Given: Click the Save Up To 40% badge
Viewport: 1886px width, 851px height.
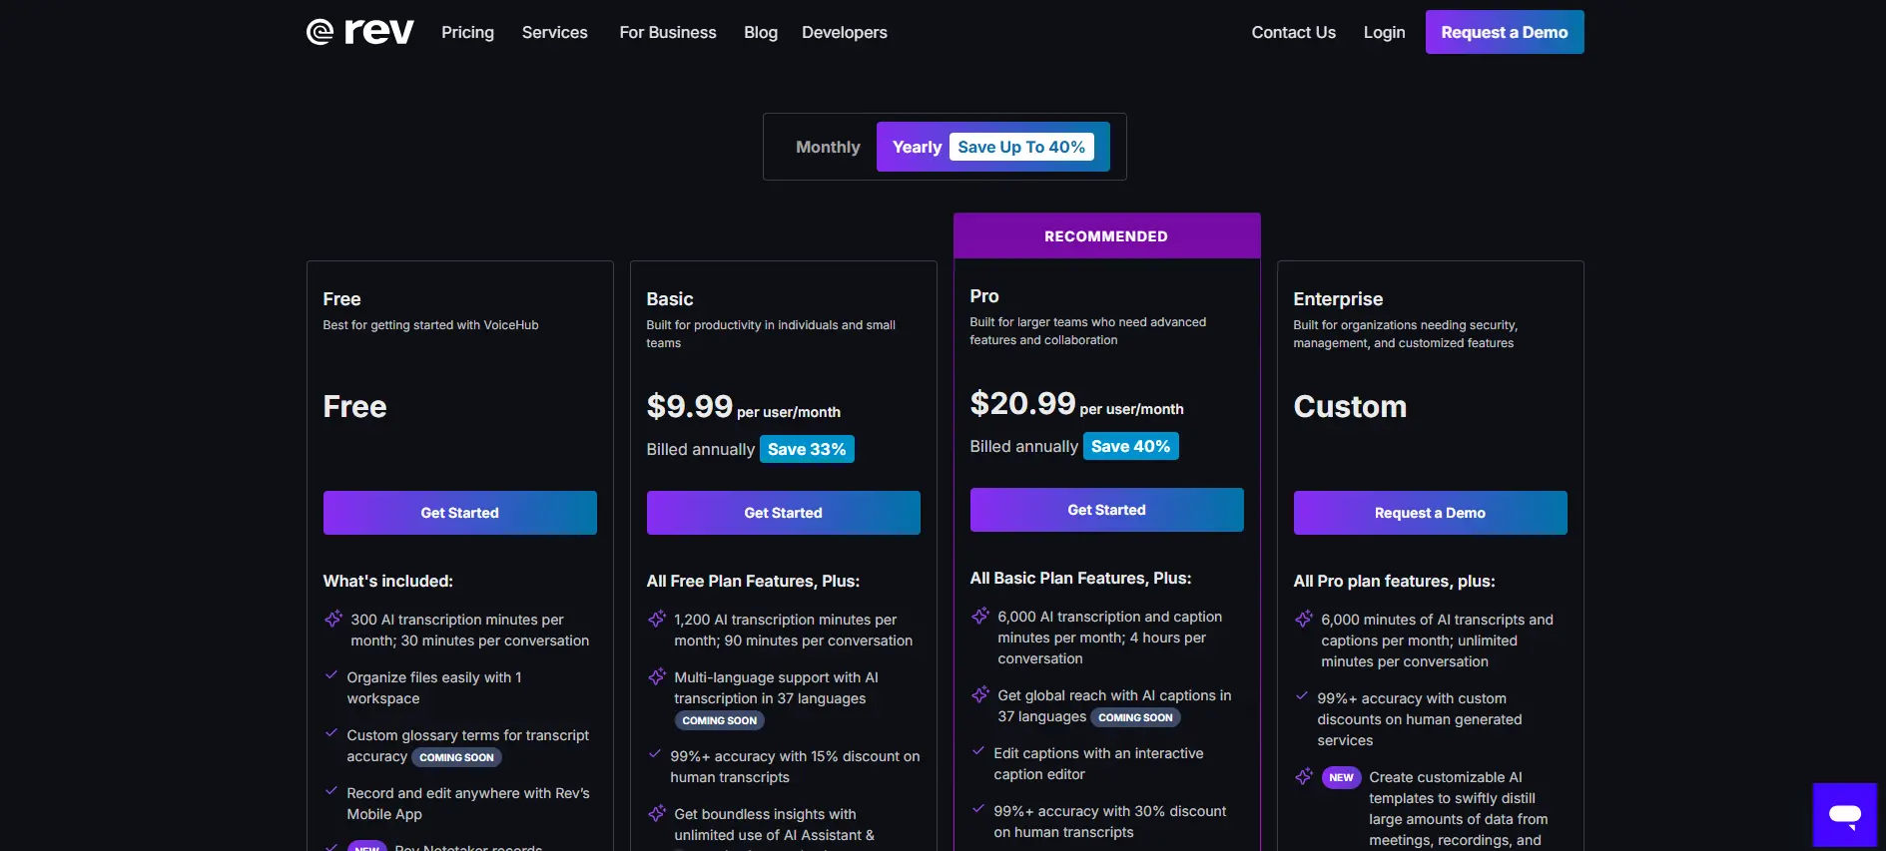Looking at the screenshot, I should click(1021, 147).
